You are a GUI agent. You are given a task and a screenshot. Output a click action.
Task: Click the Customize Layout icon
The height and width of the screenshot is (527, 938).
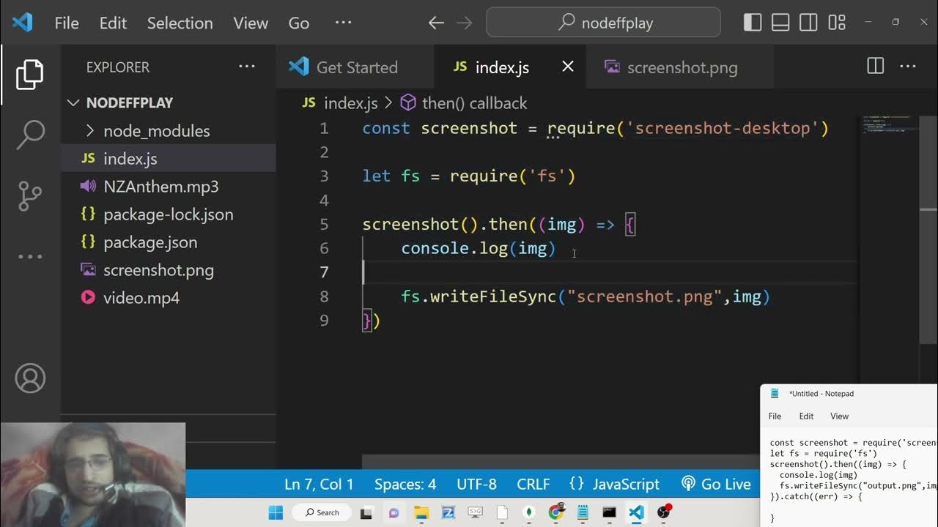tap(837, 23)
